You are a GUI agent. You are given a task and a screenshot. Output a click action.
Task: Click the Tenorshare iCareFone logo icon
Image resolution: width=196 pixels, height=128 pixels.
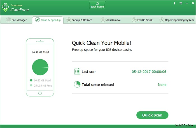point(5,8)
